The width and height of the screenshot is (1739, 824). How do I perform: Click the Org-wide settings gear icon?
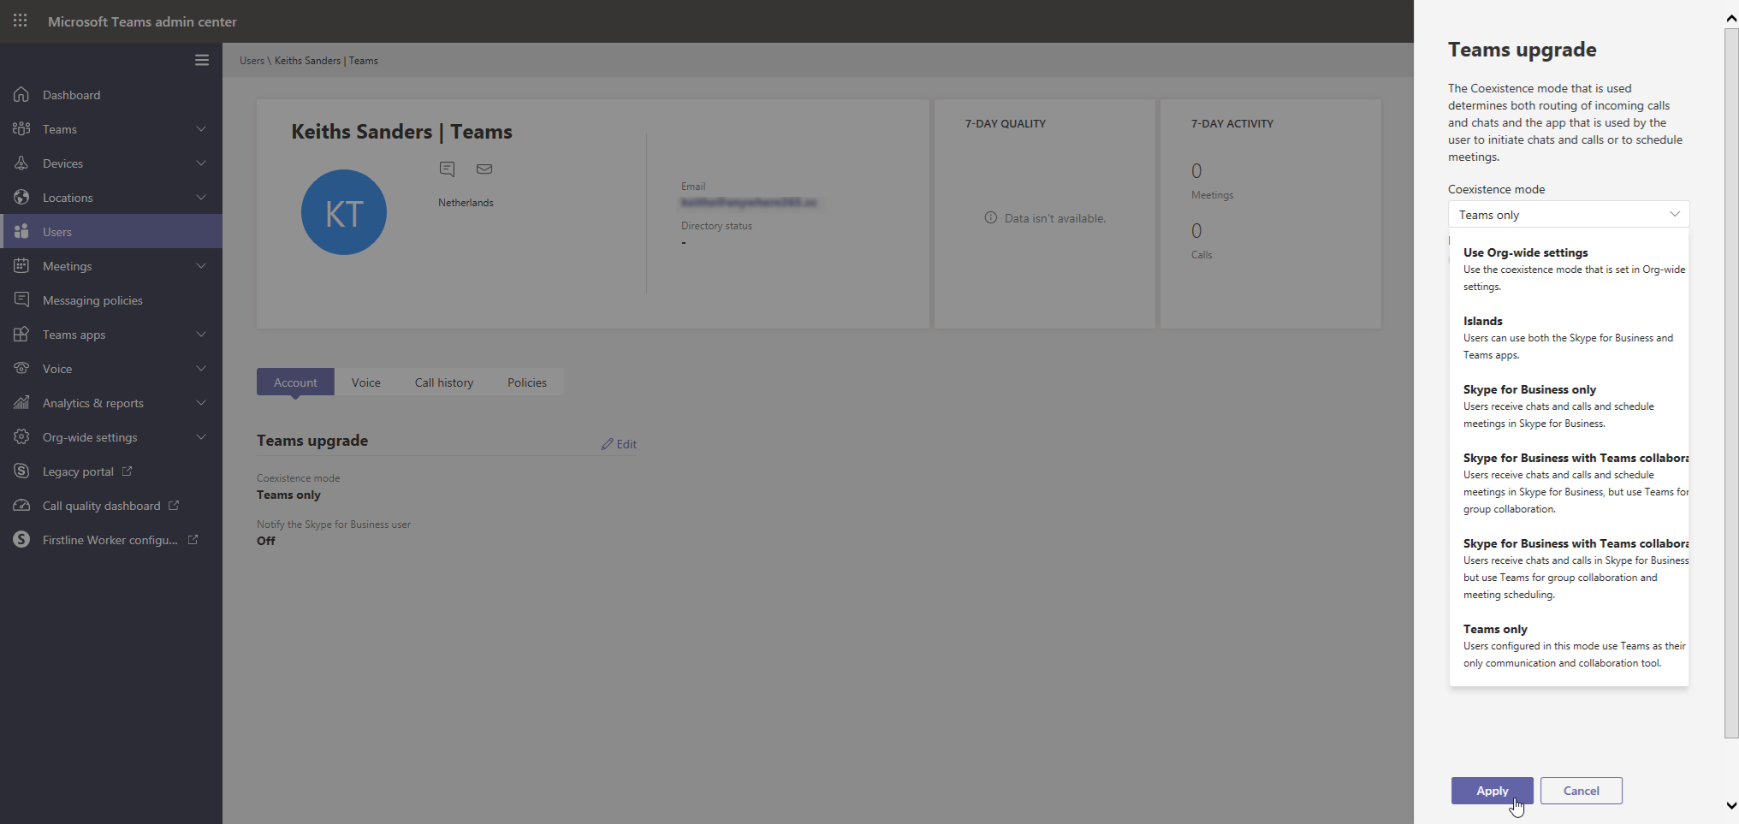[x=21, y=436]
